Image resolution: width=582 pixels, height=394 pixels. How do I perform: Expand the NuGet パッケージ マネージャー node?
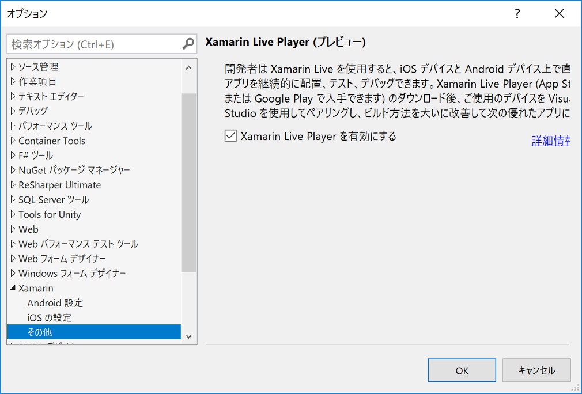[x=13, y=170]
